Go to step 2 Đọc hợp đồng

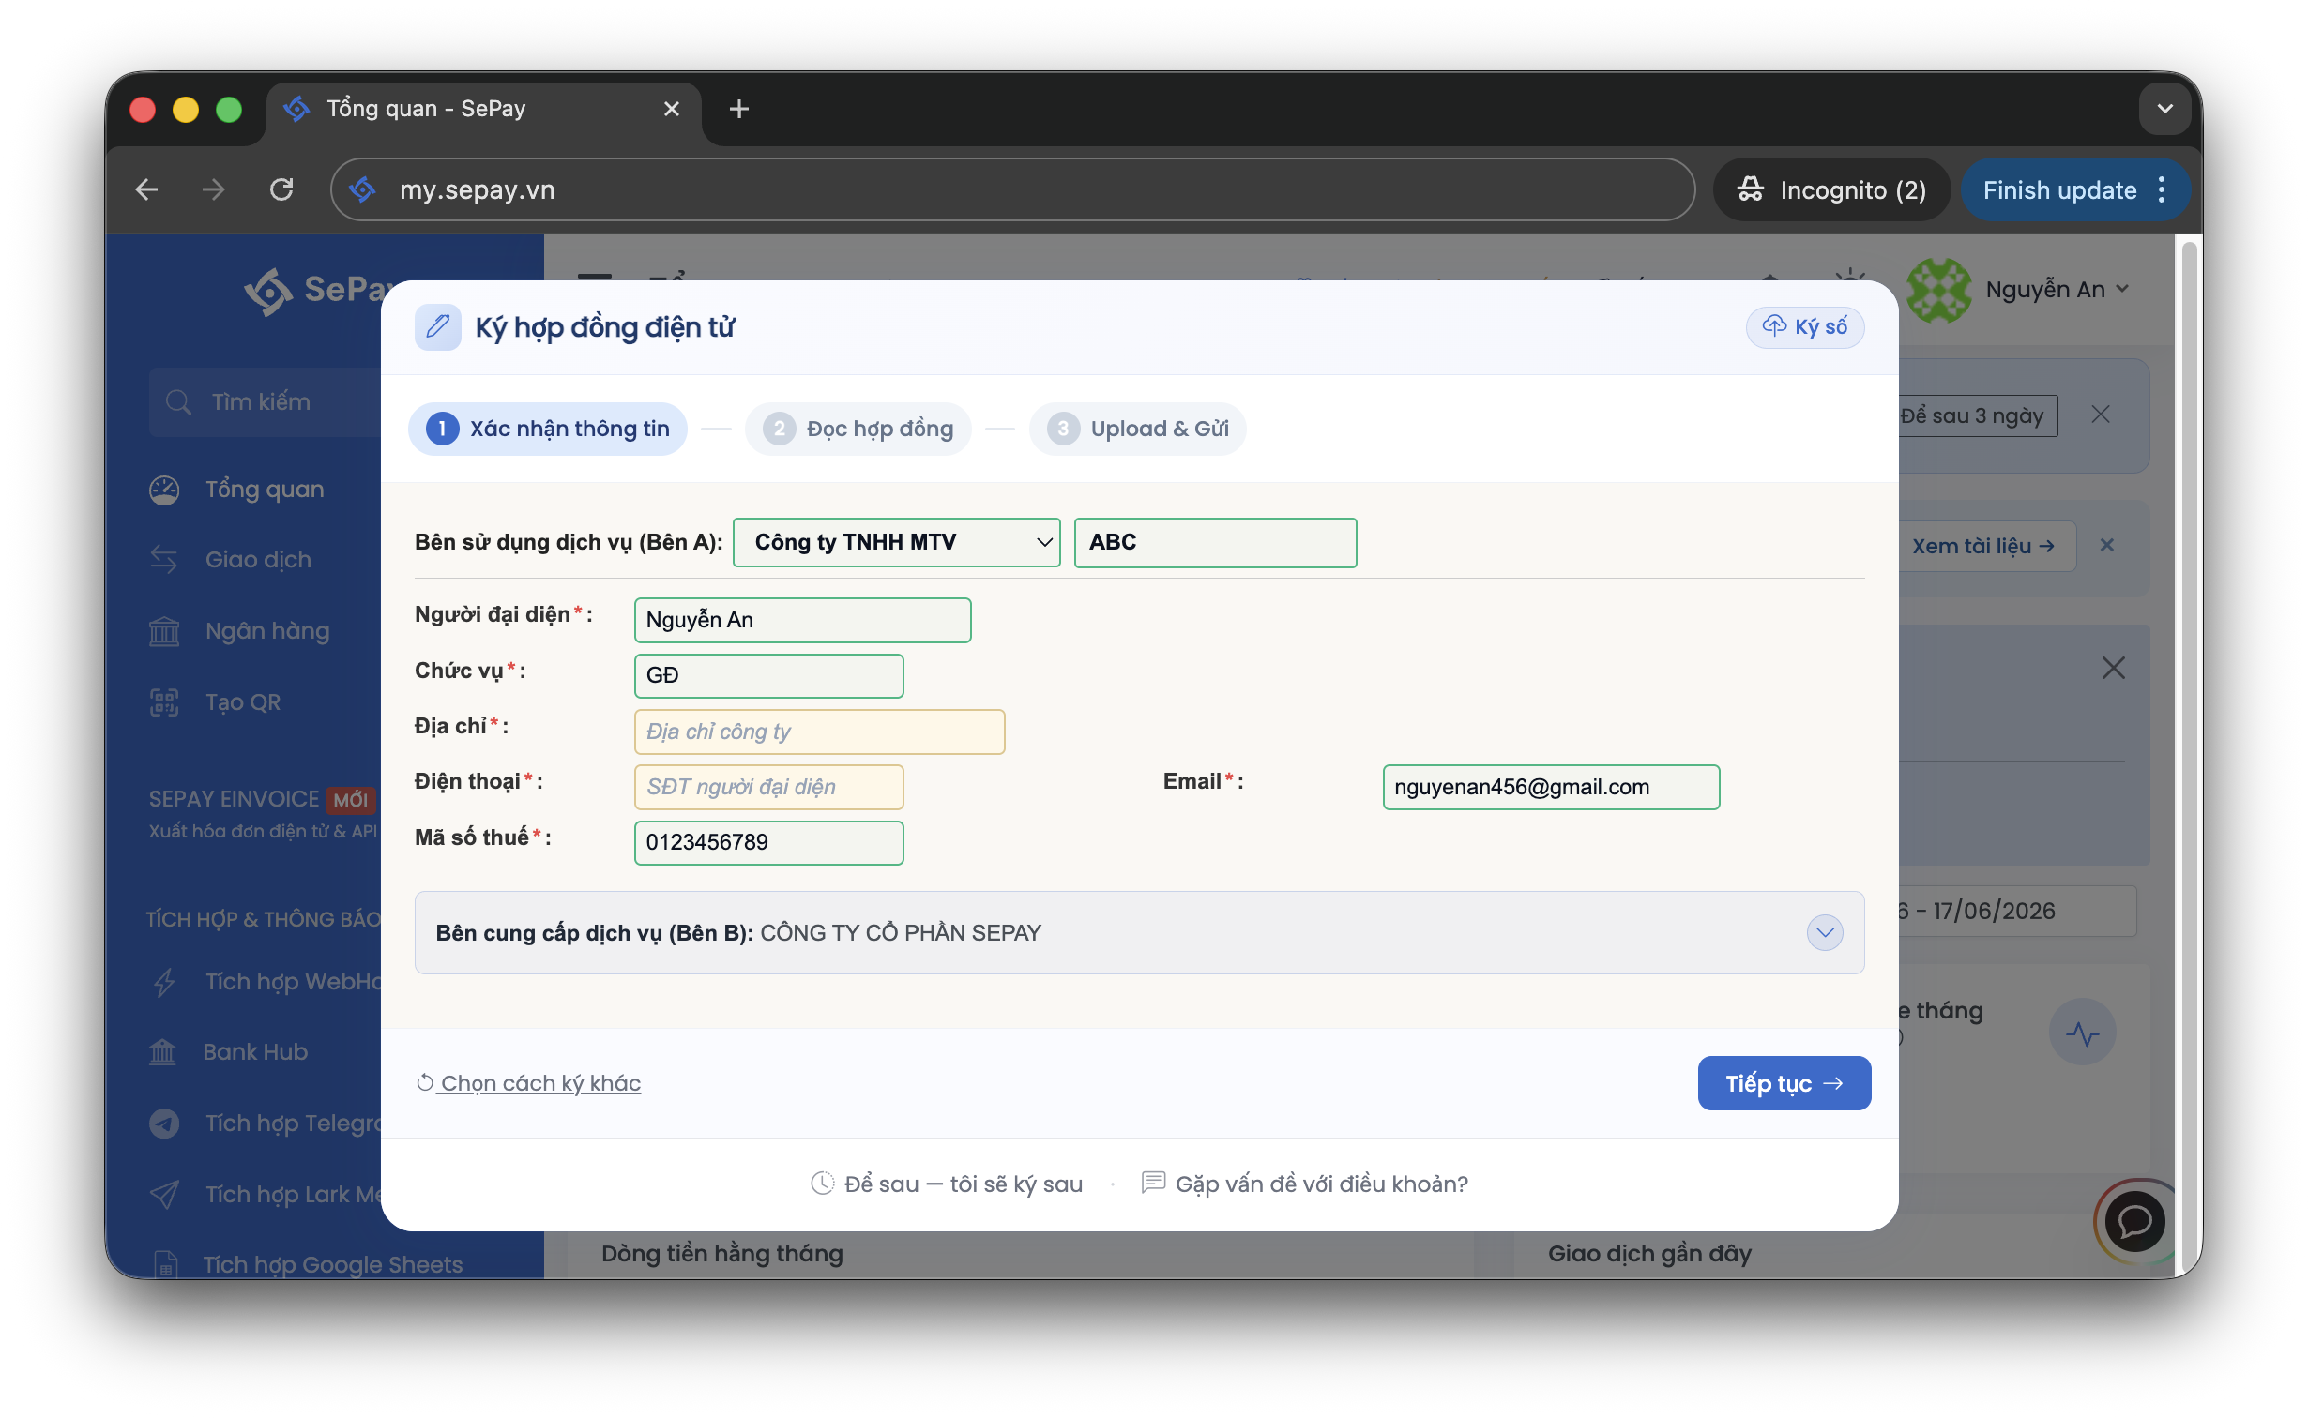[x=858, y=429]
